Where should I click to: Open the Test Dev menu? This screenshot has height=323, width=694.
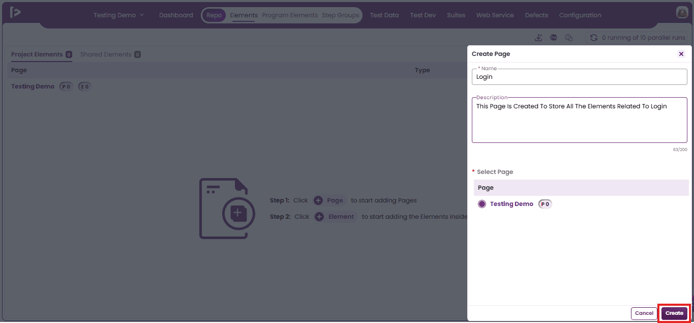(423, 15)
